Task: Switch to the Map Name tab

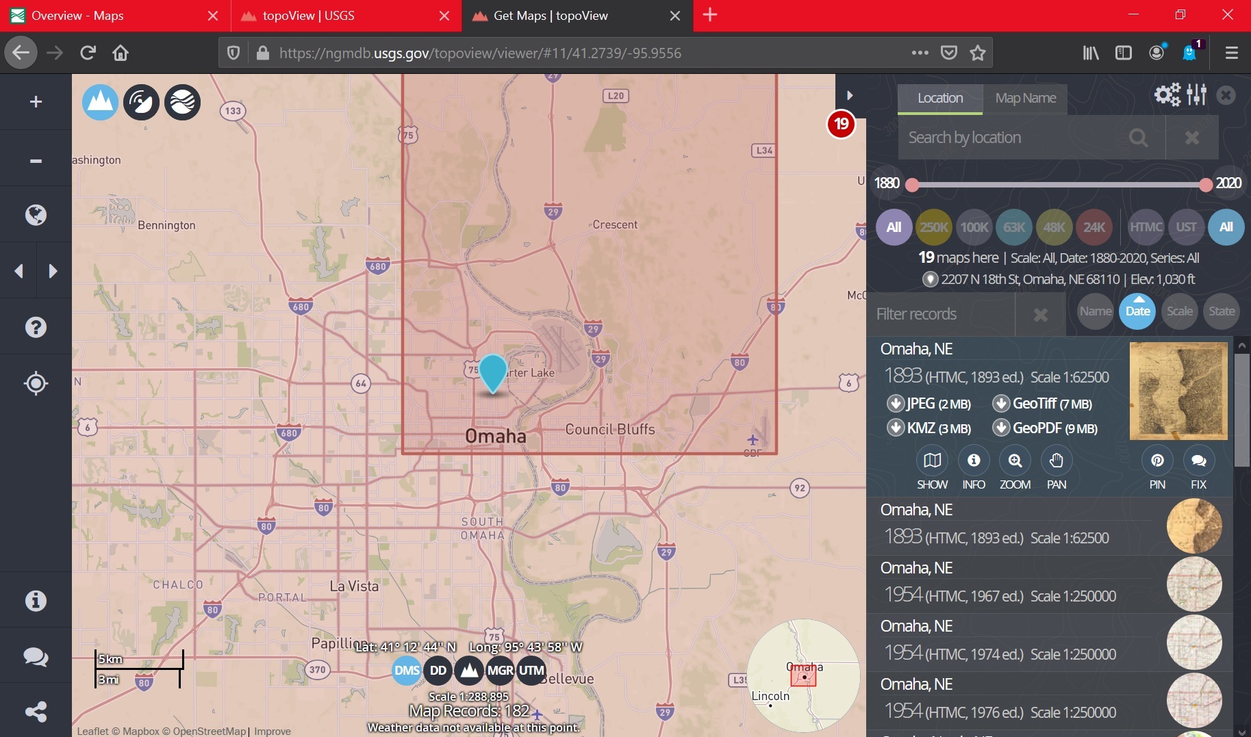Action: point(1025,99)
